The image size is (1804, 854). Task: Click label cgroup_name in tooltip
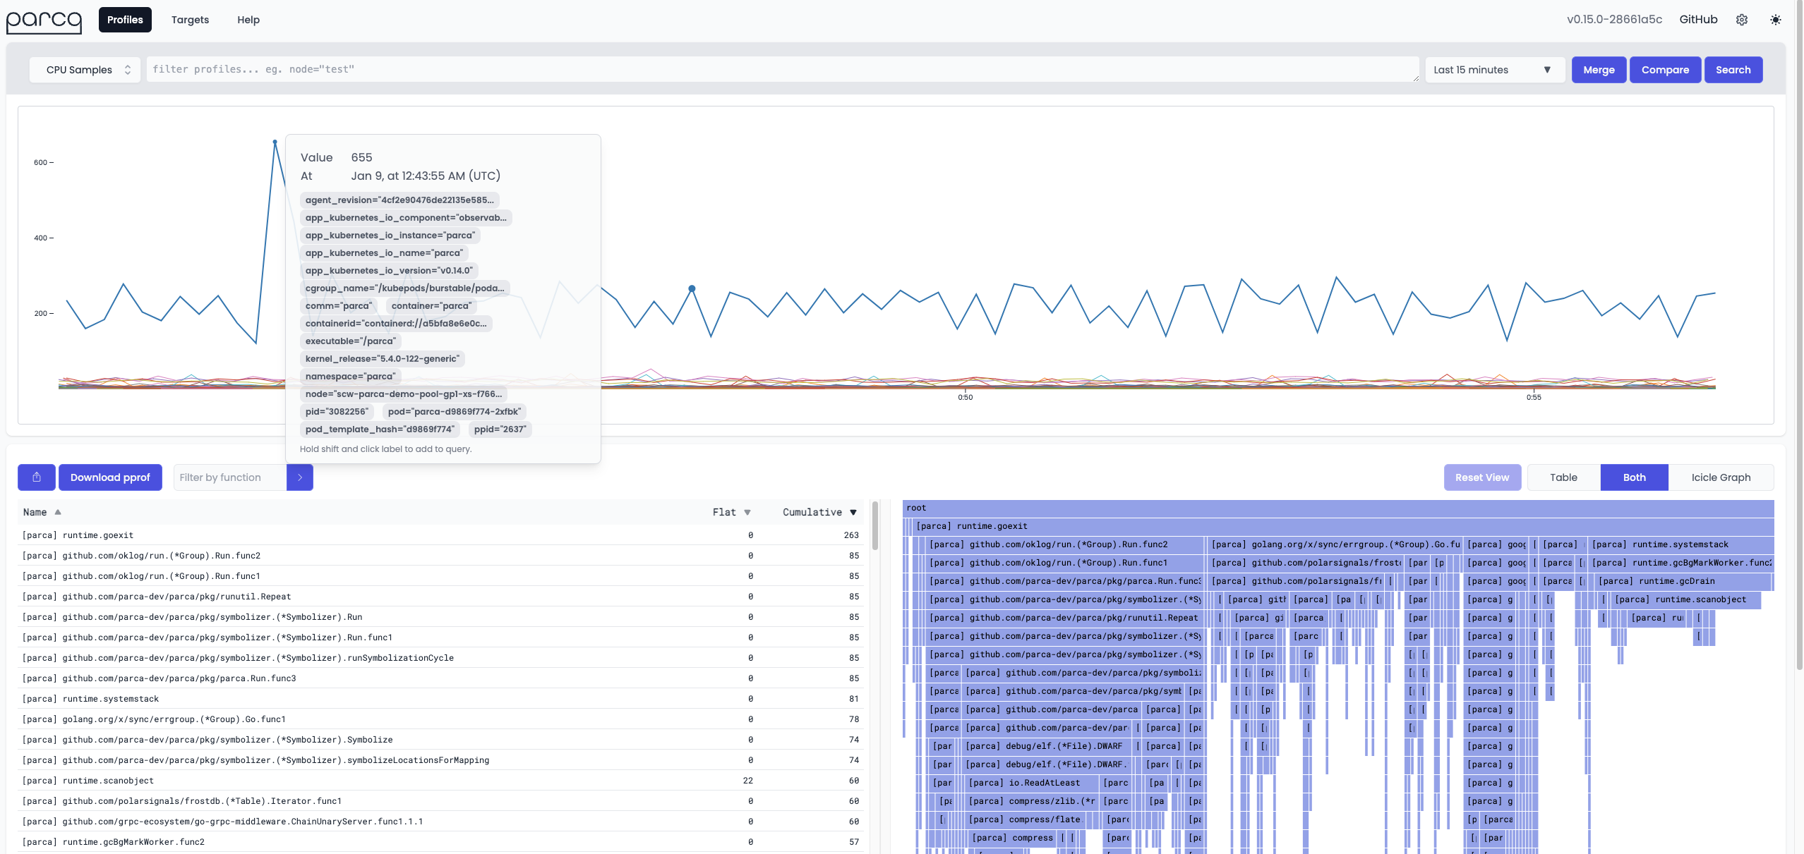(x=405, y=288)
